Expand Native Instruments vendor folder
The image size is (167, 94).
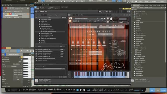pyautogui.click(x=133, y=48)
